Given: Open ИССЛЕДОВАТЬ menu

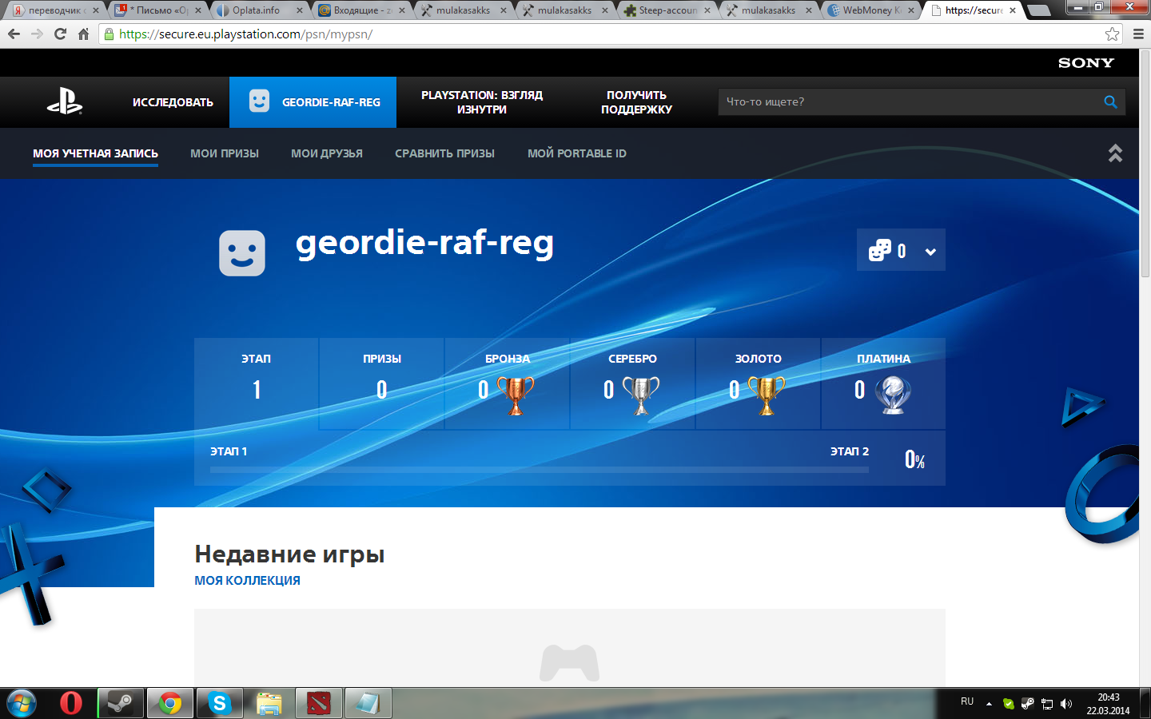Looking at the screenshot, I should [173, 102].
